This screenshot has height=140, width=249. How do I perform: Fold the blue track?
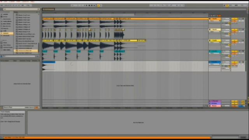(x=210, y=62)
